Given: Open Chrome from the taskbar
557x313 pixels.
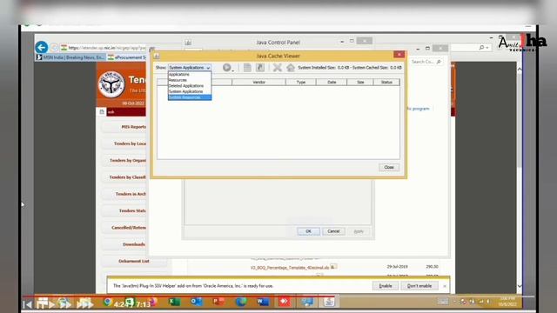Looking at the screenshot, I should tap(108, 302).
